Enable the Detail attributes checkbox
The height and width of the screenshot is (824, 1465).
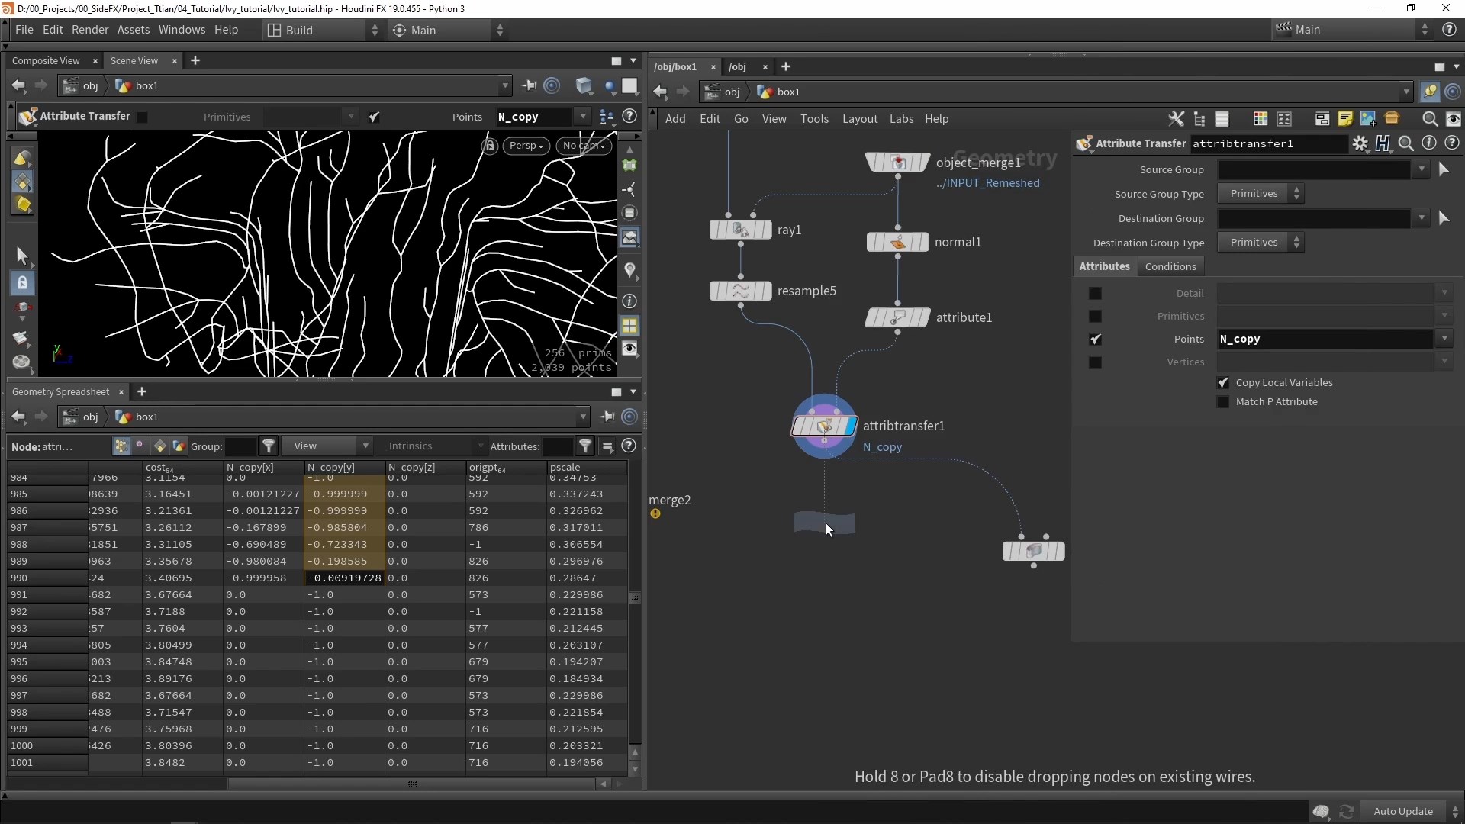[1096, 294]
